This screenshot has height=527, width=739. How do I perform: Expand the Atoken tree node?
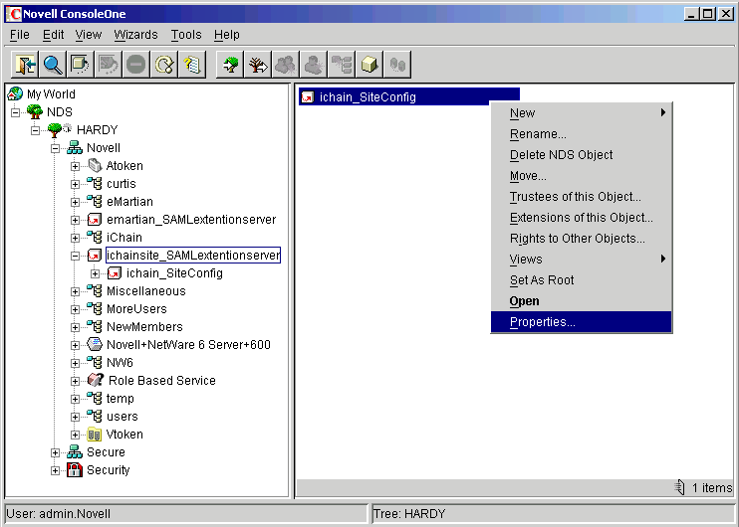76,166
